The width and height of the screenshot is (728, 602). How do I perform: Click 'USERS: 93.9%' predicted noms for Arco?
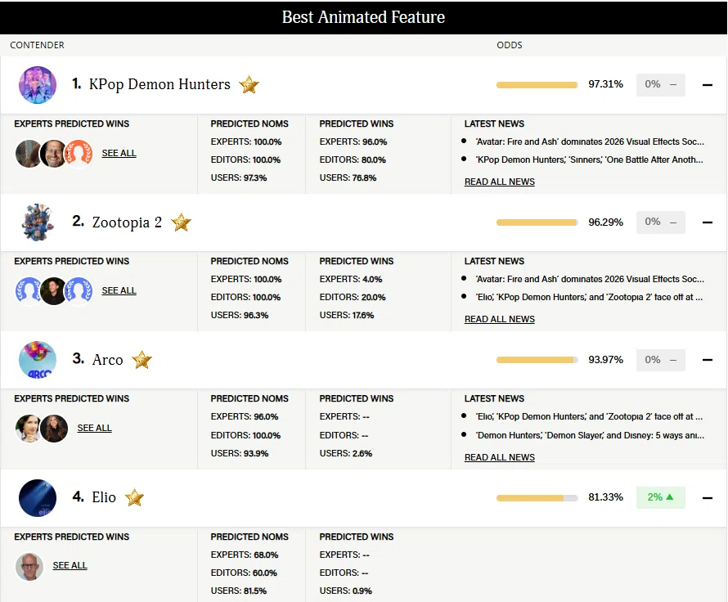click(240, 453)
